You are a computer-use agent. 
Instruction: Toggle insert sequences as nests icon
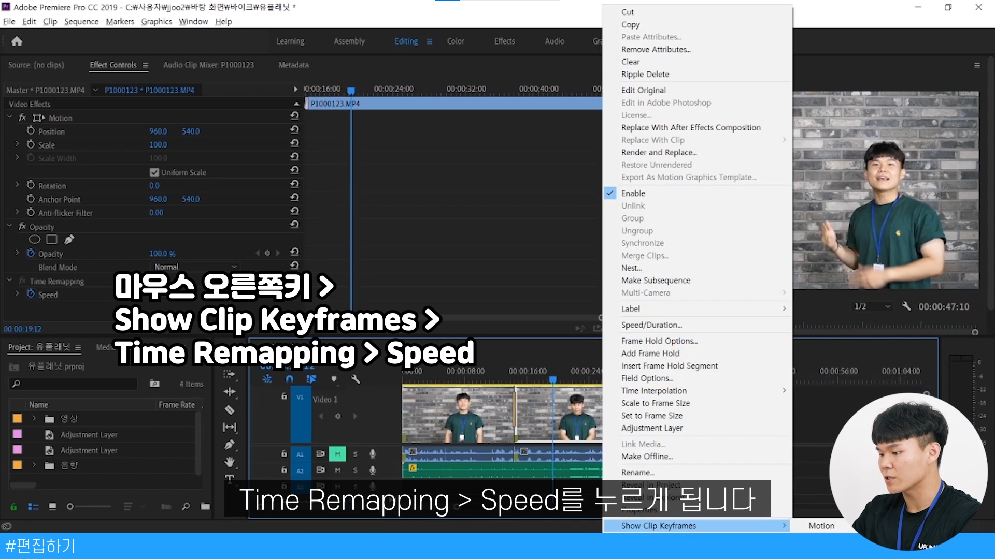click(x=267, y=379)
